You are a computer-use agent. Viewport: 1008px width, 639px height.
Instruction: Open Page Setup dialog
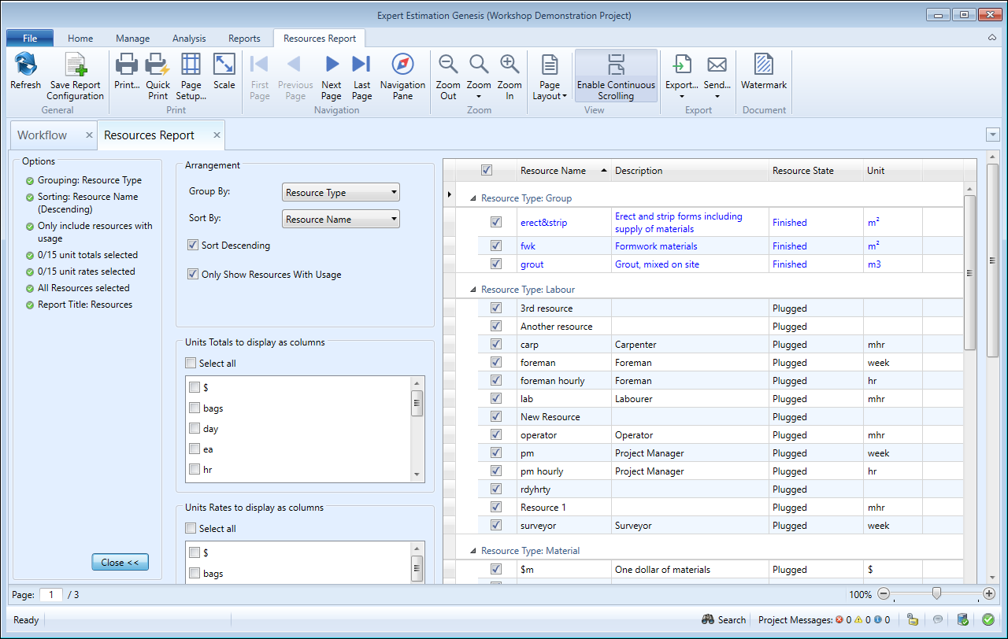point(191,77)
